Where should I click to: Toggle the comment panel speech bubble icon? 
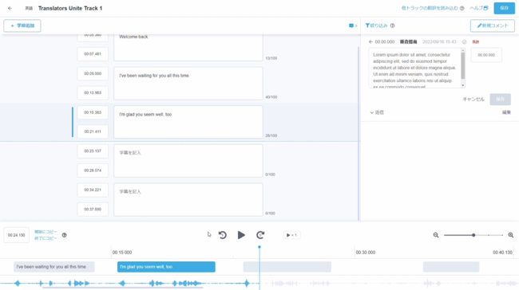pyautogui.click(x=351, y=25)
